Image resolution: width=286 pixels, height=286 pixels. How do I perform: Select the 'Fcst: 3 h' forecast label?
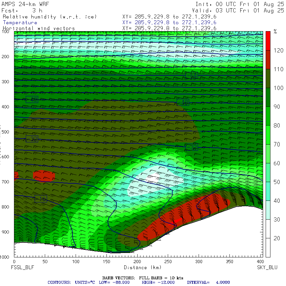point(22,10)
